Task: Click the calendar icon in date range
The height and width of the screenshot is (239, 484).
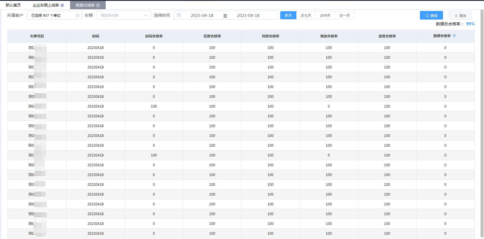Action: pos(179,16)
